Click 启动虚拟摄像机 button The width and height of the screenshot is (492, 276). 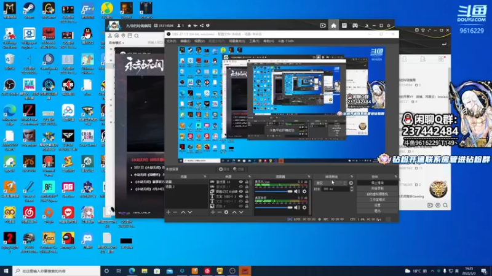[x=377, y=194]
